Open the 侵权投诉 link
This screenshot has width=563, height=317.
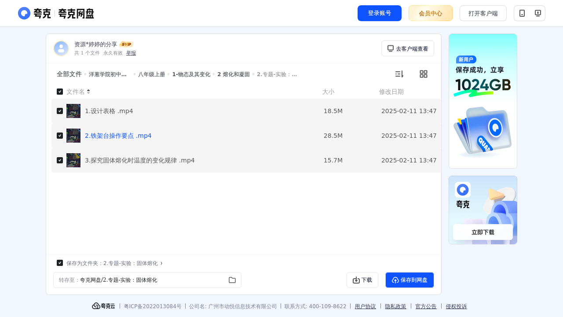tap(457, 306)
